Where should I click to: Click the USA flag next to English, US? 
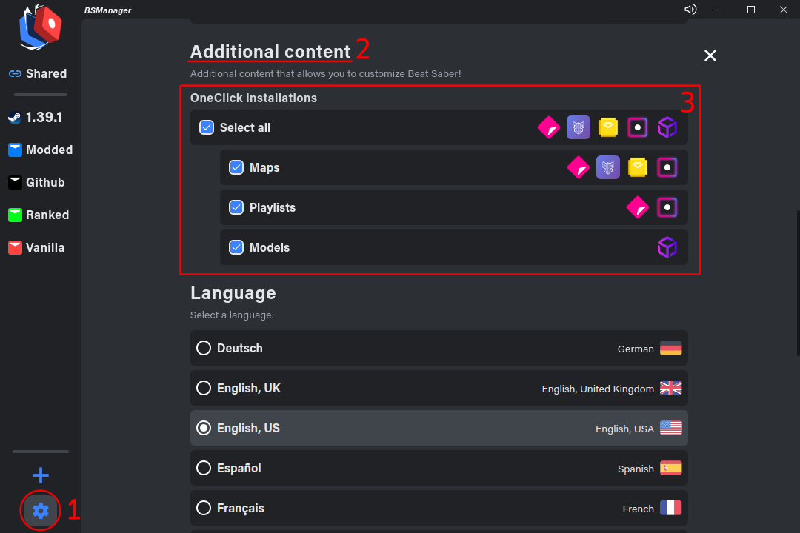[x=670, y=427]
